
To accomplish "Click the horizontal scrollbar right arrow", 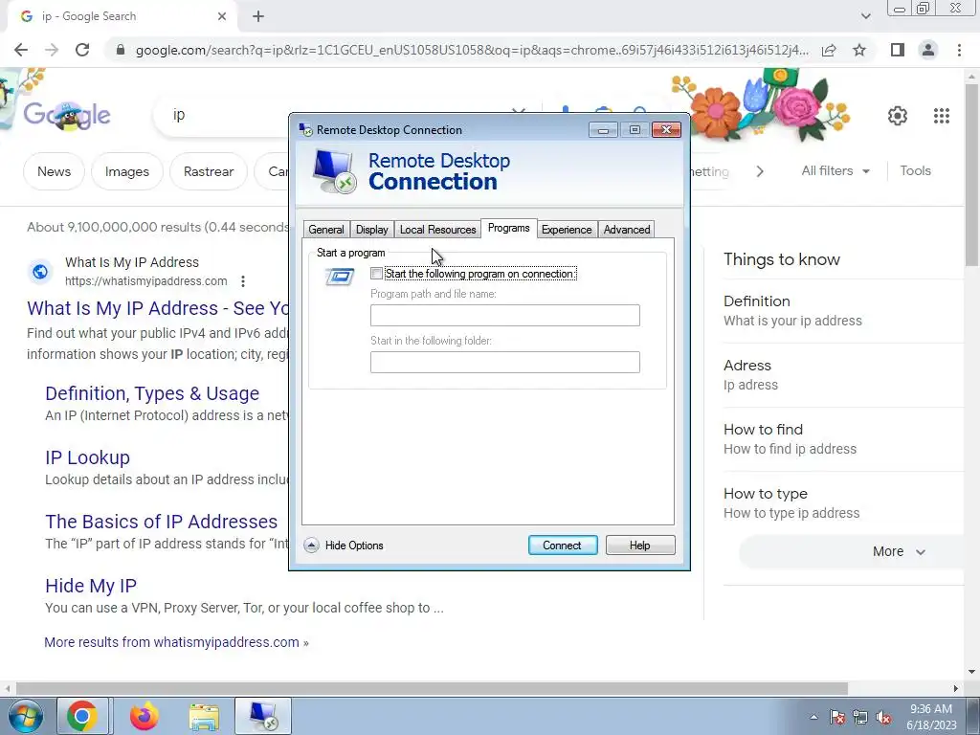I will click(956, 688).
